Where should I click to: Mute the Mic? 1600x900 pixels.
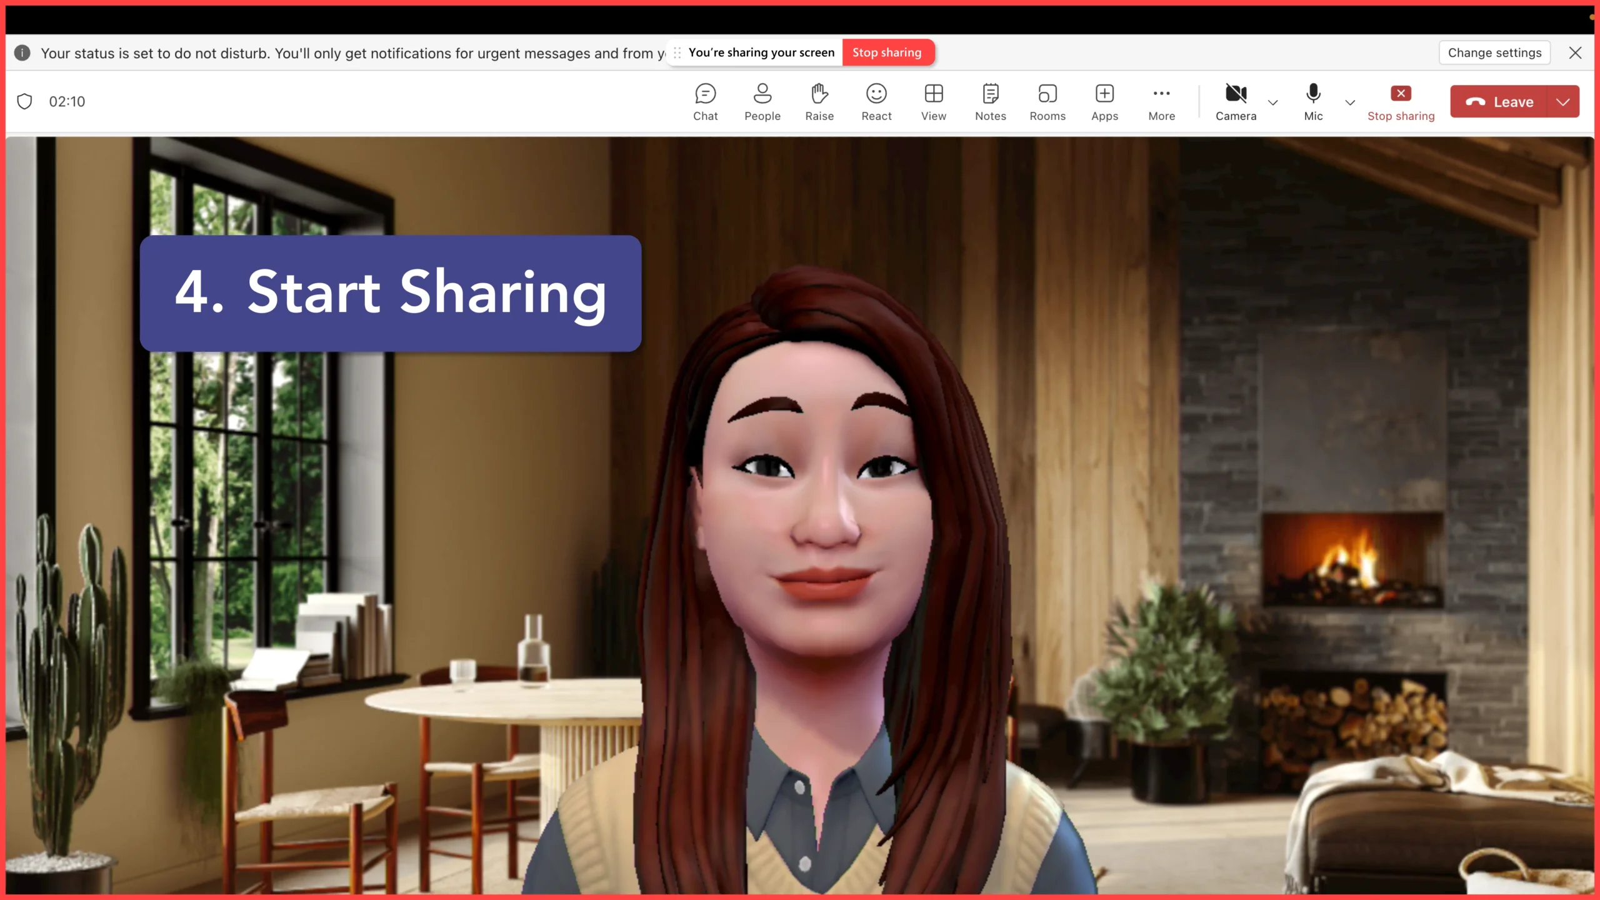pos(1313,102)
